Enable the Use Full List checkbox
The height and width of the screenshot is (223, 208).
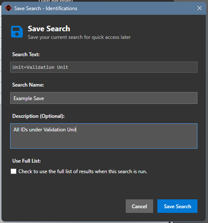coord(14,171)
